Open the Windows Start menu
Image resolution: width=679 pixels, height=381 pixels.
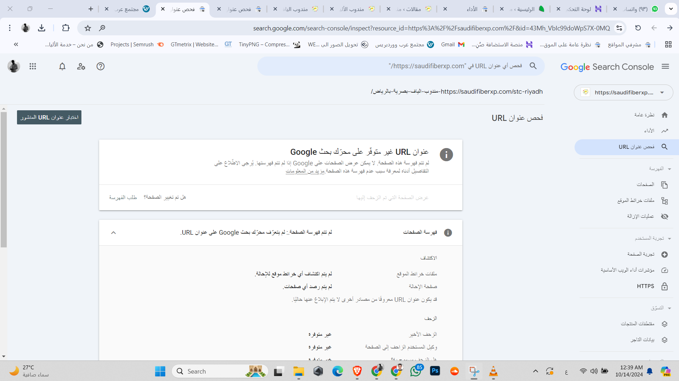(x=160, y=371)
